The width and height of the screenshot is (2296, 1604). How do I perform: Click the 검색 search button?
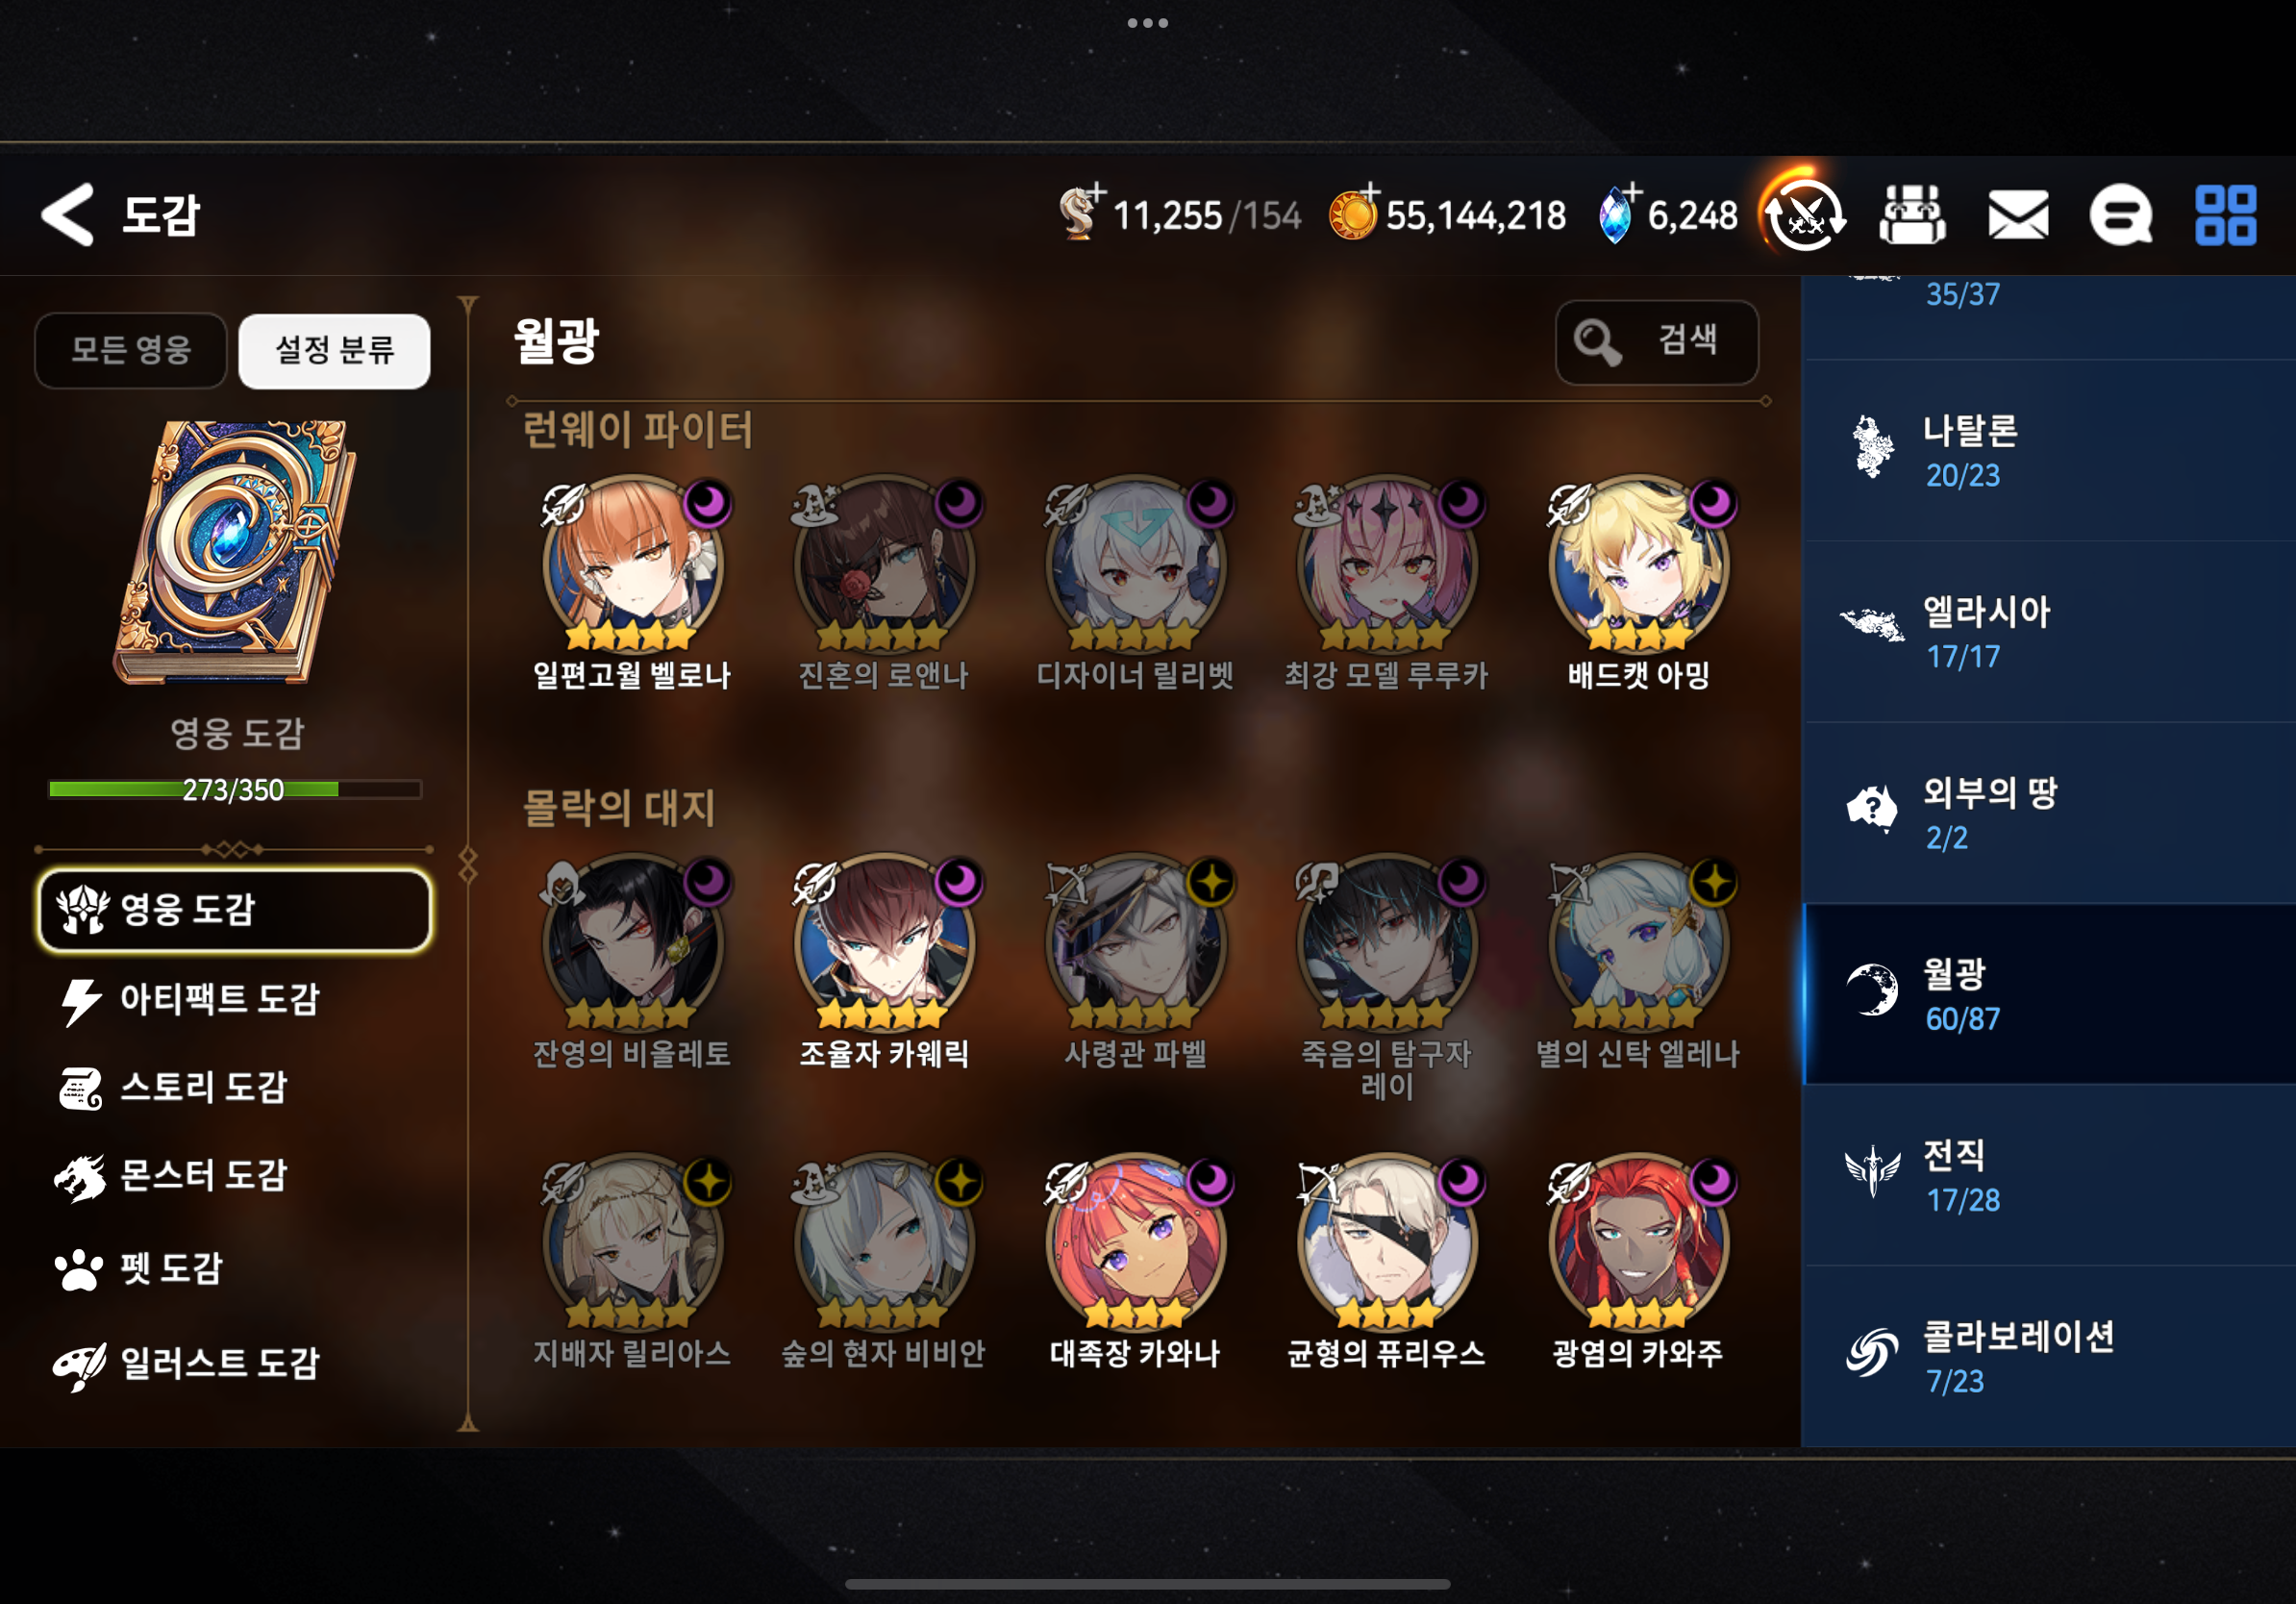[x=1657, y=341]
